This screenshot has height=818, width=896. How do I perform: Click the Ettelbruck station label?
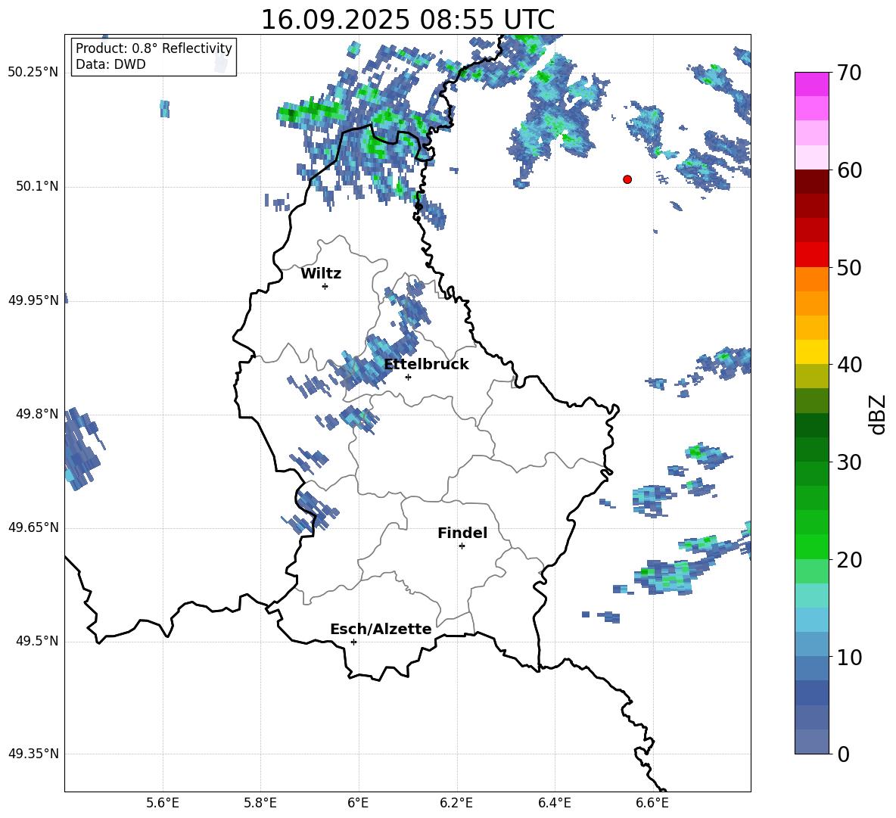click(x=426, y=365)
